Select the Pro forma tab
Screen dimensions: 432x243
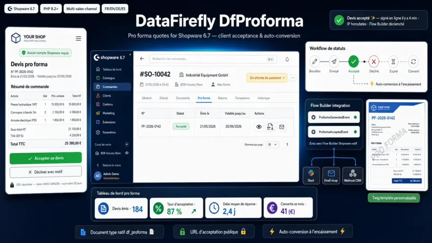click(x=204, y=98)
